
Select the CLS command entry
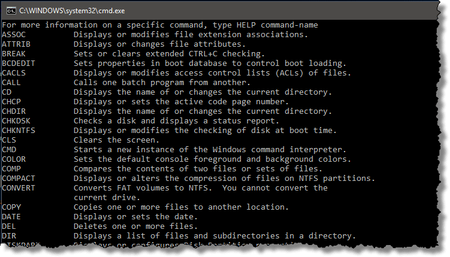(81, 140)
